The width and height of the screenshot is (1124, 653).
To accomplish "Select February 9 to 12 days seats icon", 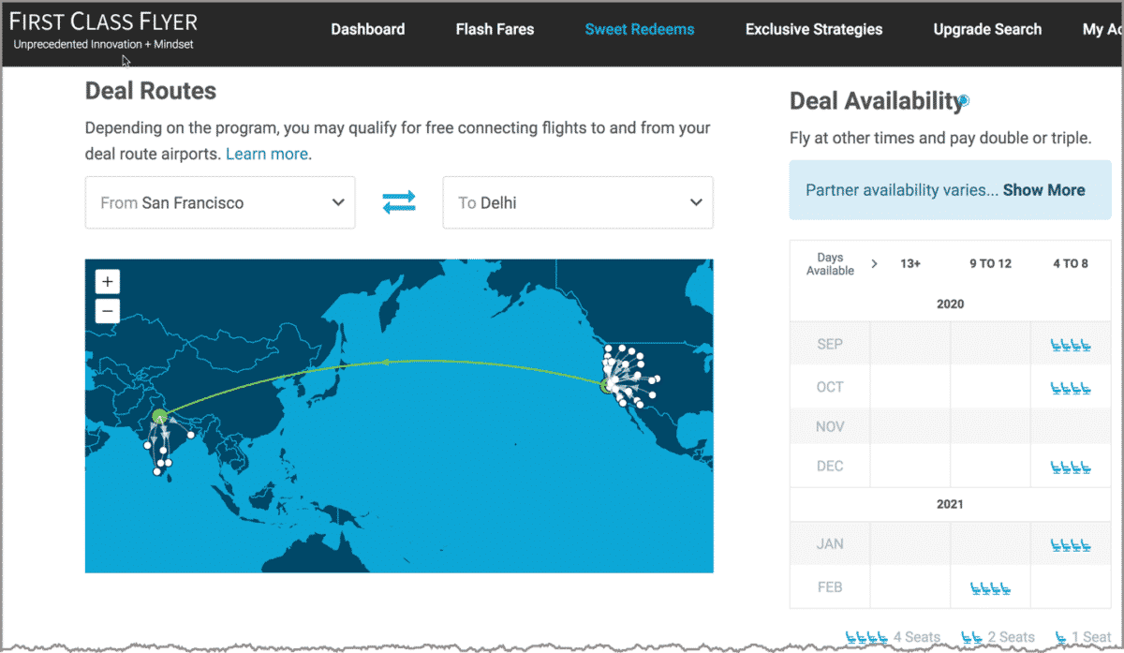I will (x=990, y=588).
